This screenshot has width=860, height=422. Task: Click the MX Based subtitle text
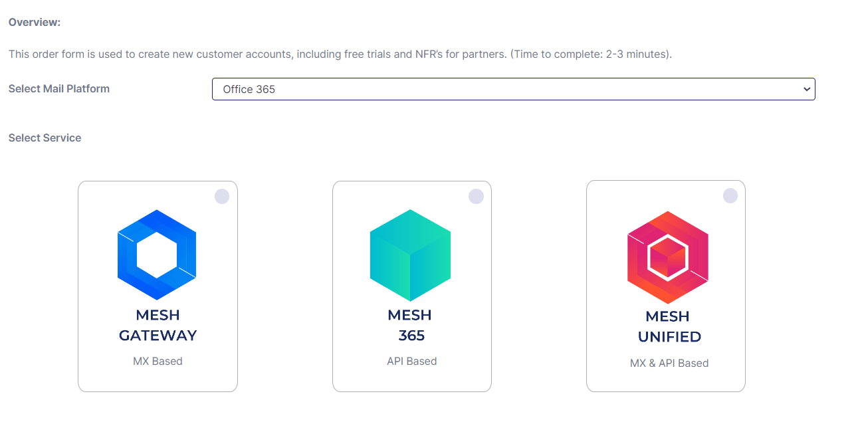158,362
